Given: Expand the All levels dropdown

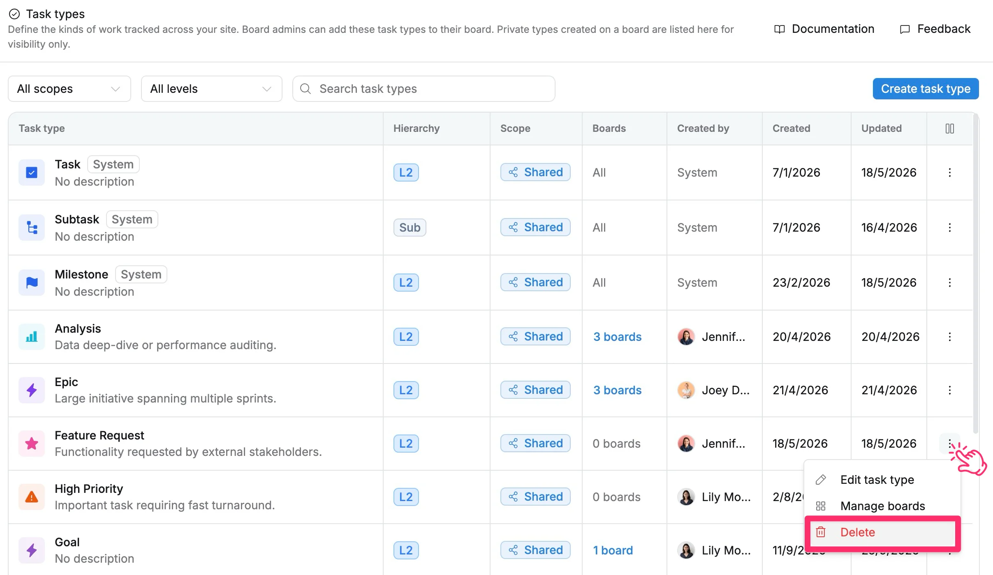Looking at the screenshot, I should click(212, 89).
